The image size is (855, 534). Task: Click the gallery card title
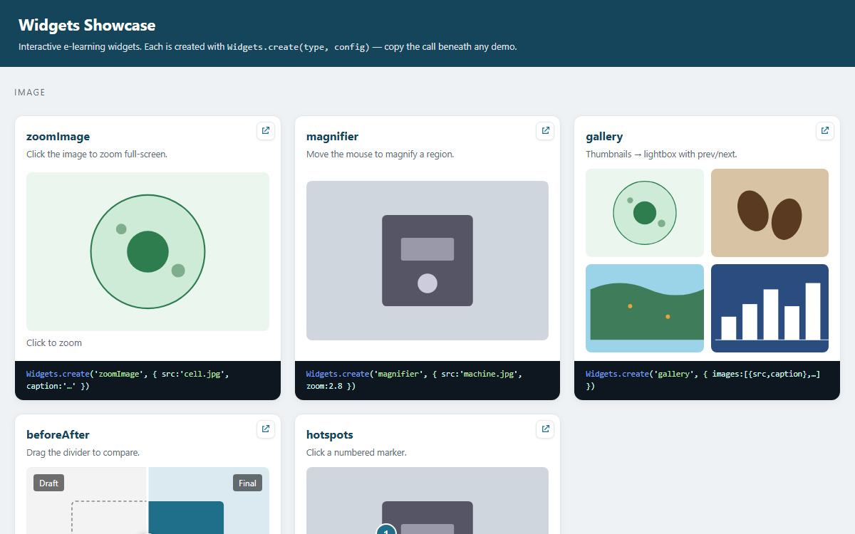pyautogui.click(x=604, y=137)
